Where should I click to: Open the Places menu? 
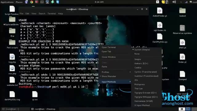[19, 2]
